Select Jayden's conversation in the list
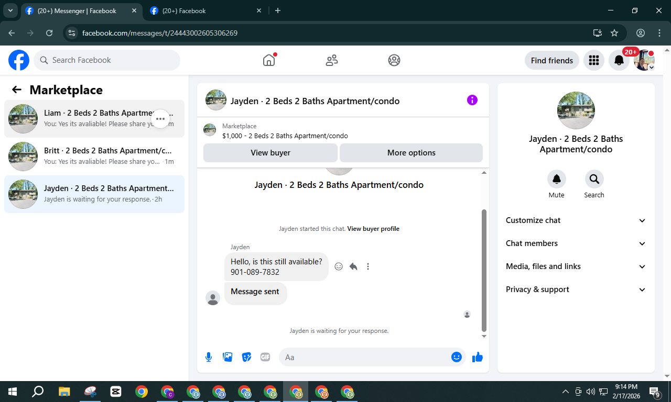 coord(94,194)
